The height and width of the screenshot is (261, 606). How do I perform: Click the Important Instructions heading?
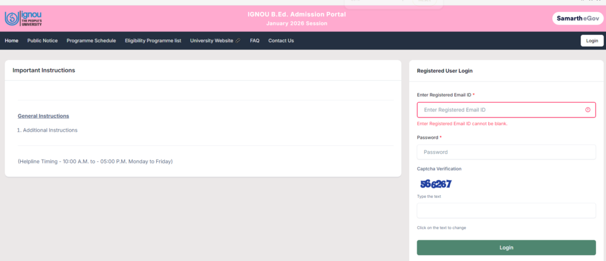point(44,70)
